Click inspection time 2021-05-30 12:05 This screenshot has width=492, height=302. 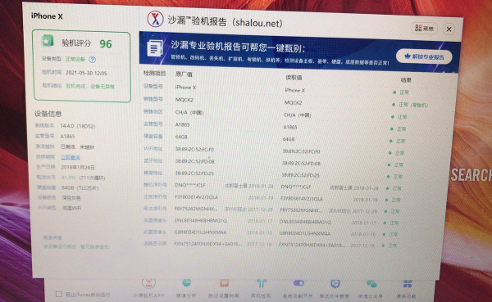(x=86, y=73)
